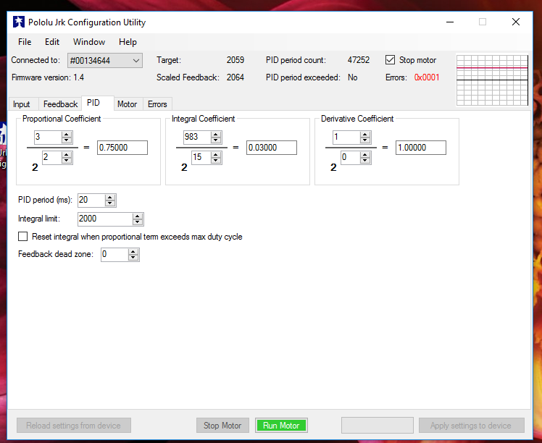Decrease derivative coefficient numerator
Viewport: 542px width, 443px height.
pos(365,140)
